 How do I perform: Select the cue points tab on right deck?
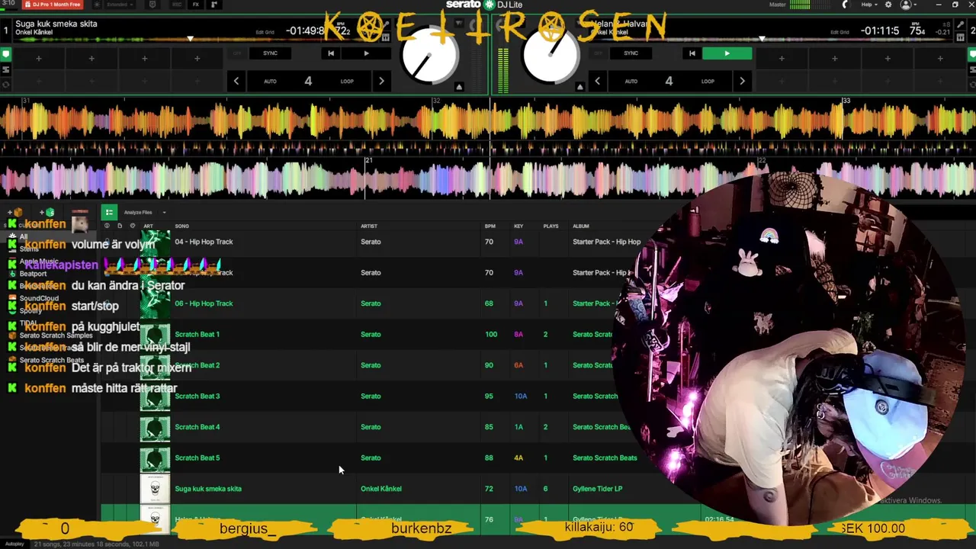(971, 55)
